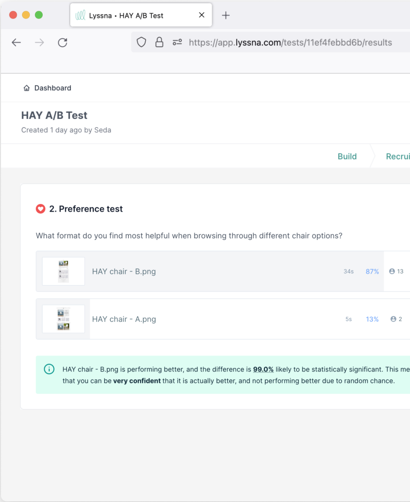Click the participant icon beside 13

click(392, 271)
